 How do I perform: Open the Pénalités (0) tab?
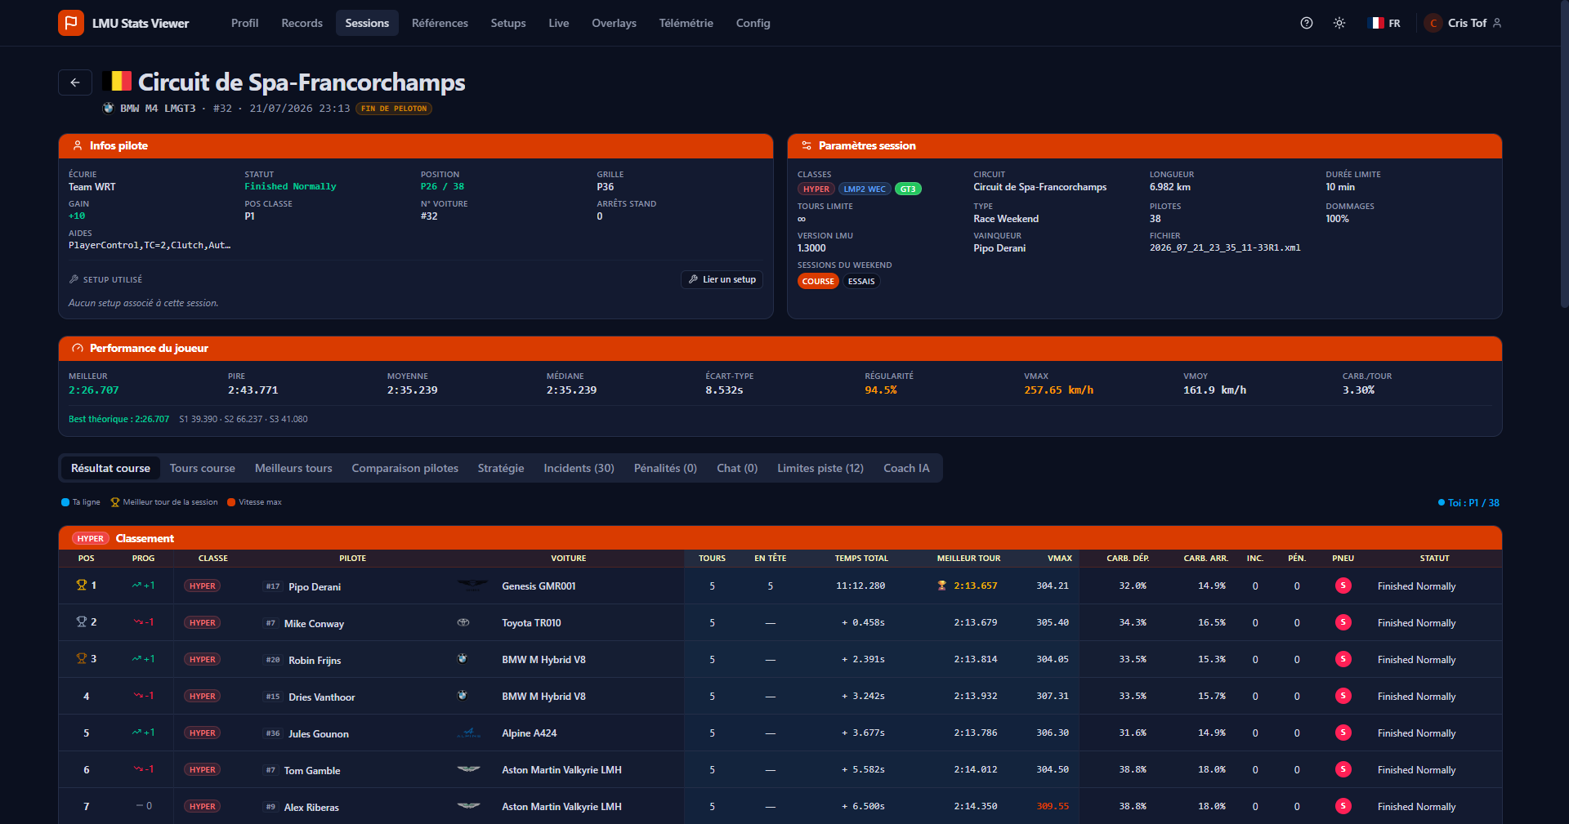[665, 468]
